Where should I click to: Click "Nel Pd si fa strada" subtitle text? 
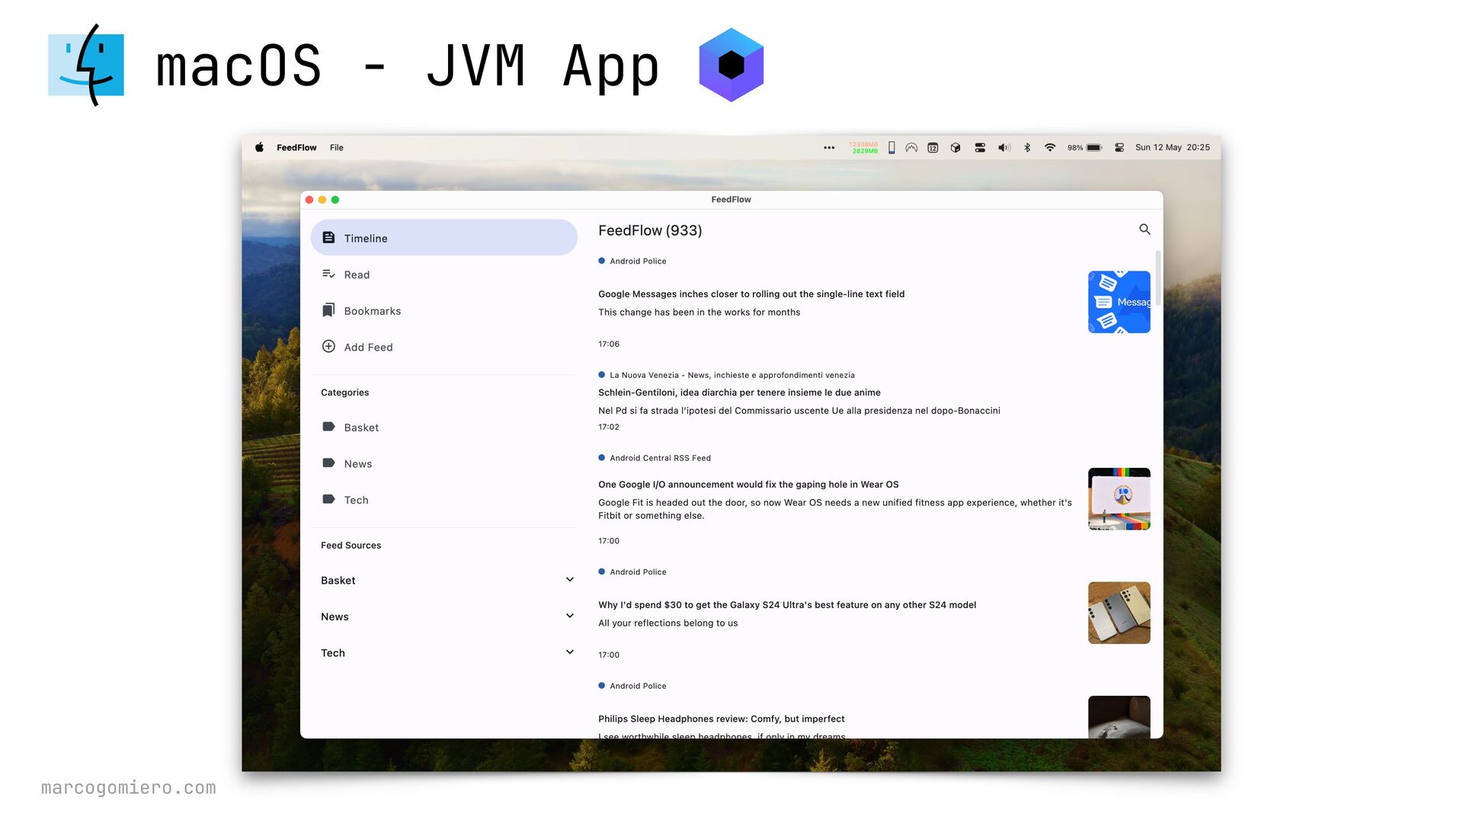[x=799, y=411]
